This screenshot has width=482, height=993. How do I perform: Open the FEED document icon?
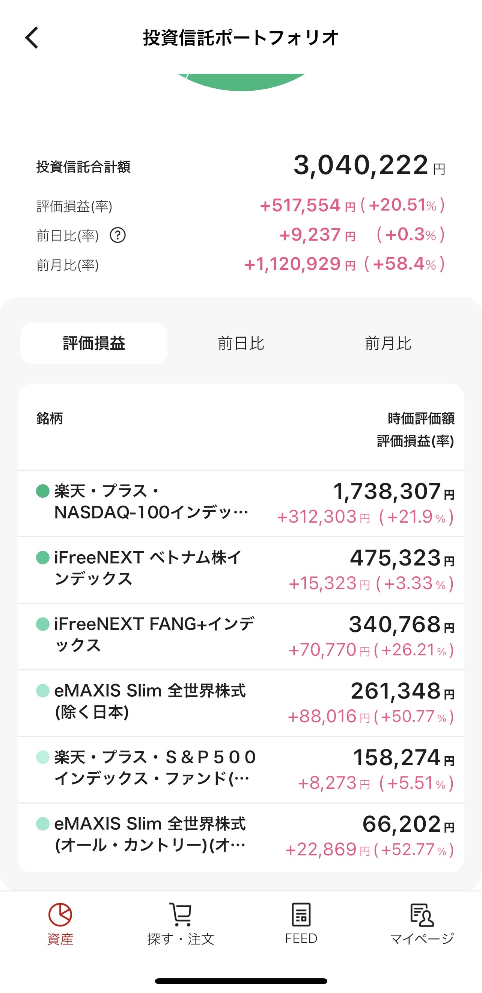[x=301, y=914]
